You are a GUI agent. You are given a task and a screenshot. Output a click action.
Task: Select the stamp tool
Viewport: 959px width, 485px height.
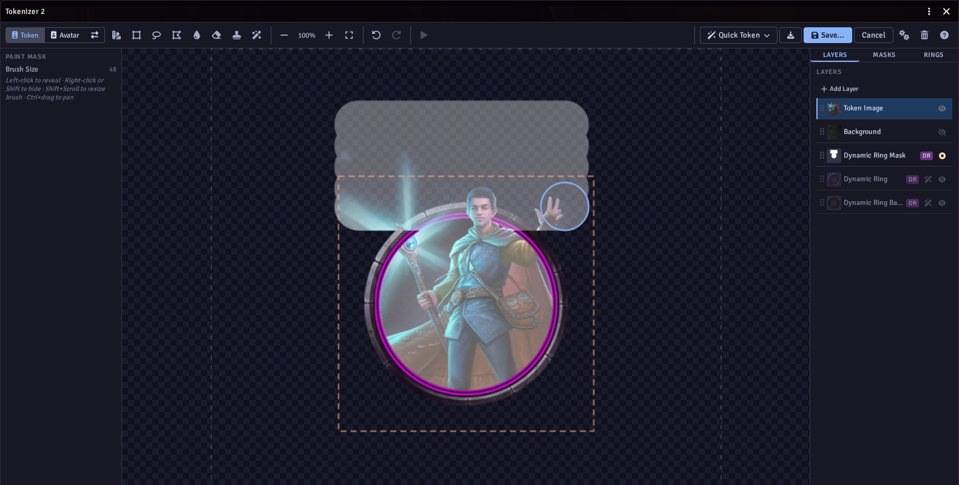click(x=237, y=35)
